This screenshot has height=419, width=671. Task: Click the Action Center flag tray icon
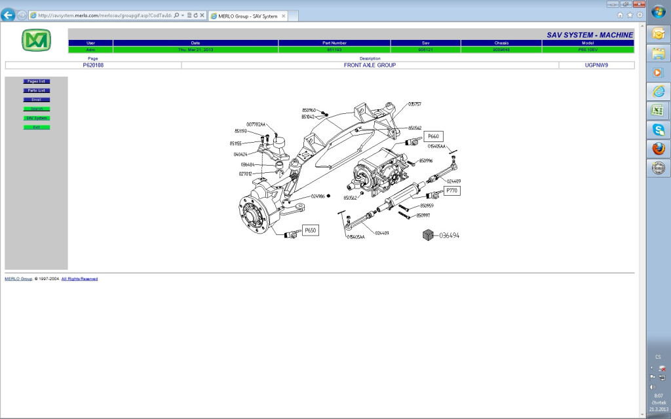(653, 377)
